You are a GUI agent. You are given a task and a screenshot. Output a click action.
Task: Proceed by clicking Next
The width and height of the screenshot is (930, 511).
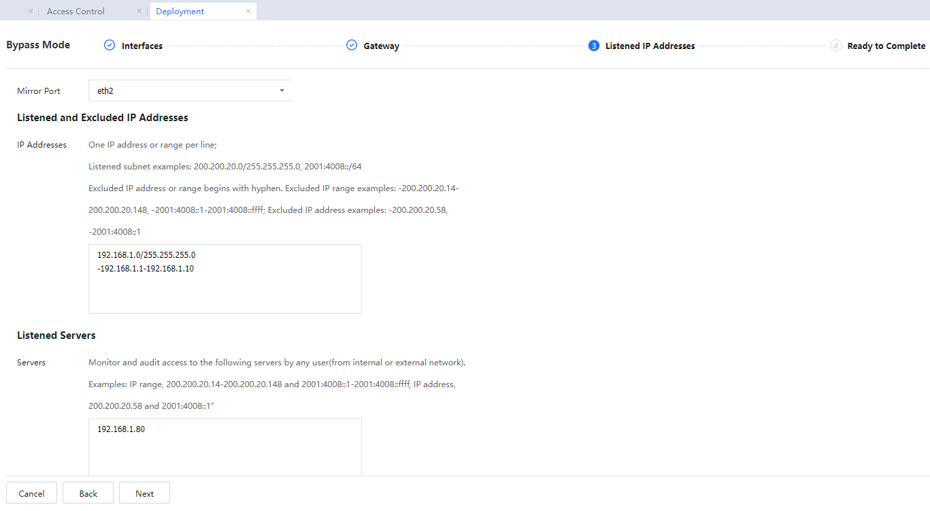[144, 493]
